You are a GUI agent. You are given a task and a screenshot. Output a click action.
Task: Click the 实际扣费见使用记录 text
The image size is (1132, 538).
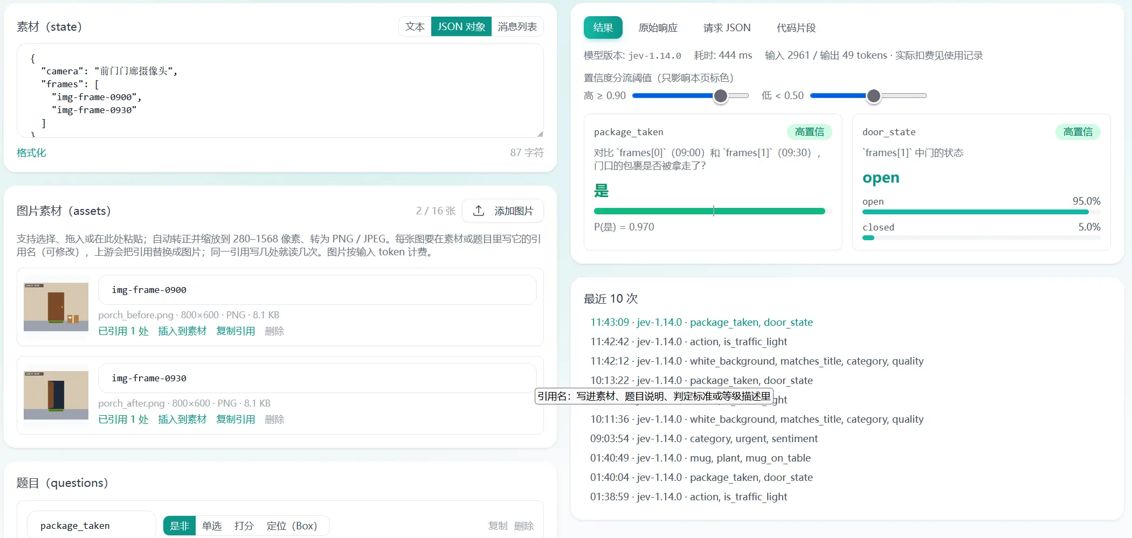click(939, 55)
